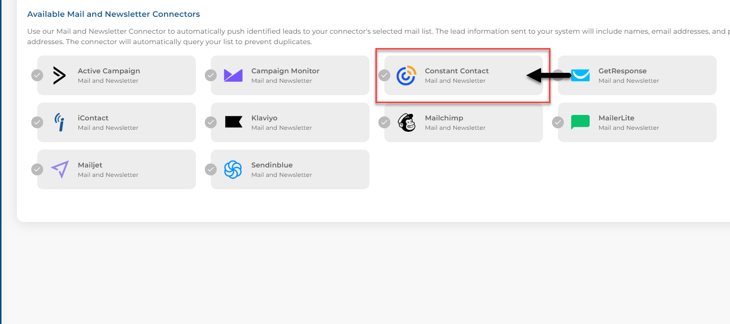Click the Campaign Monitor purple envelope logo
This screenshot has height=324, width=730.
[233, 75]
